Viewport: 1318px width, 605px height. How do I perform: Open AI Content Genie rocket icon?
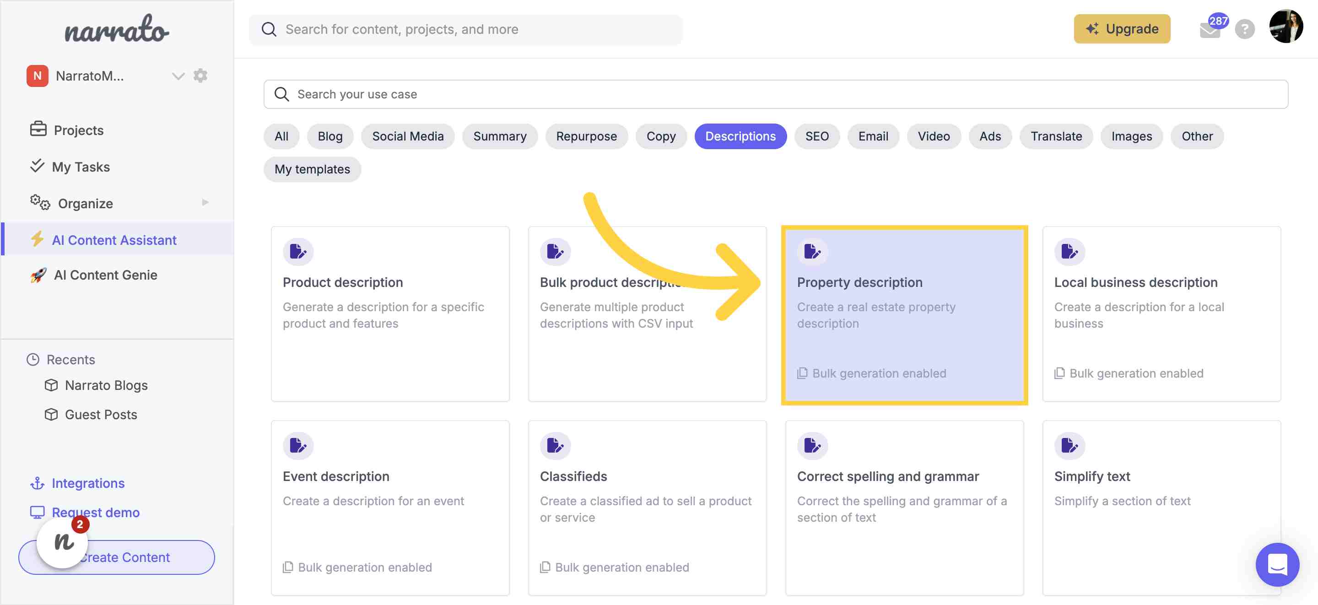pos(38,275)
